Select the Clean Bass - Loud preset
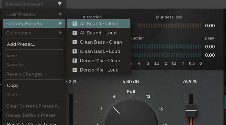The width and height of the screenshot is (226, 125). pyautogui.click(x=99, y=51)
